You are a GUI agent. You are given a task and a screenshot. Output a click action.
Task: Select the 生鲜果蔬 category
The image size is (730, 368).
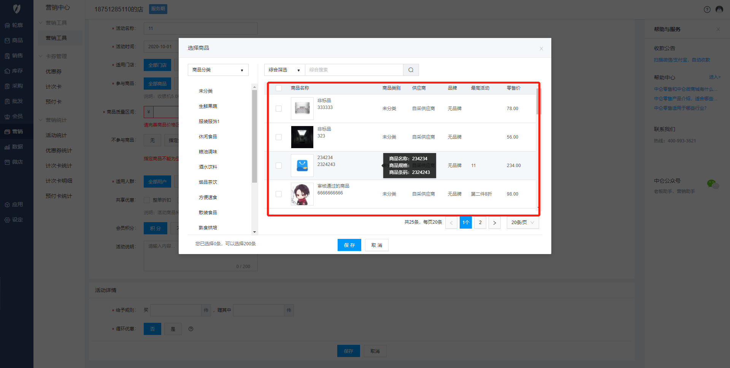tap(208, 106)
